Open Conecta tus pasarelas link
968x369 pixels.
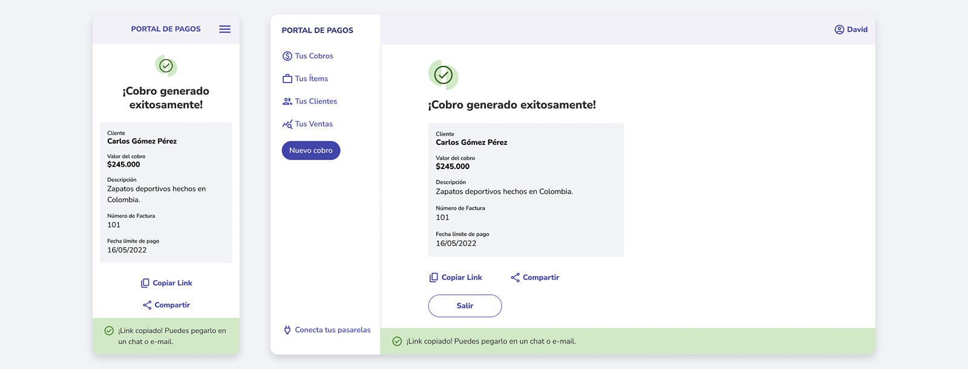click(x=333, y=330)
